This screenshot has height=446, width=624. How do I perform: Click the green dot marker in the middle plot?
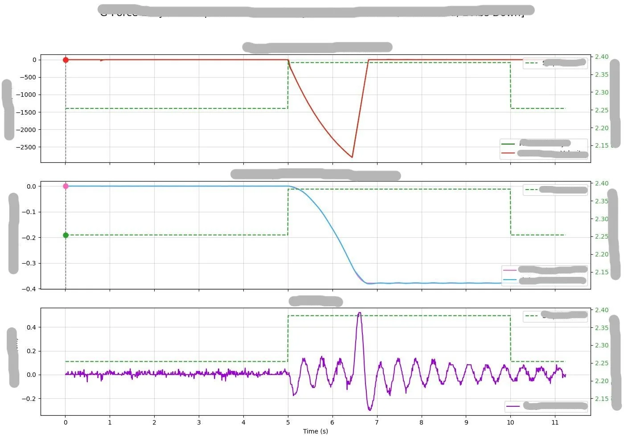66,235
